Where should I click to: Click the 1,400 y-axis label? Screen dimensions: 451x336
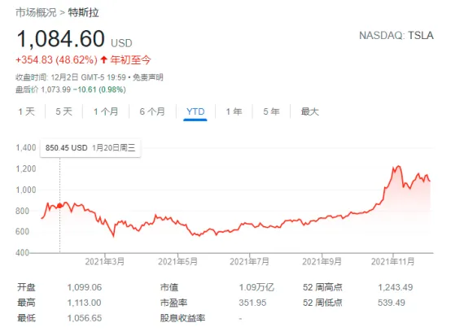[x=26, y=148]
